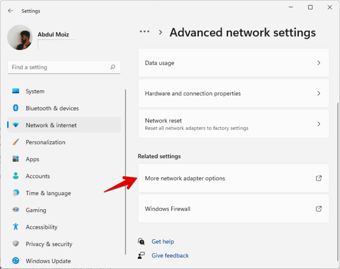Go to Network & internet section
The image size is (340, 269).
[51, 125]
